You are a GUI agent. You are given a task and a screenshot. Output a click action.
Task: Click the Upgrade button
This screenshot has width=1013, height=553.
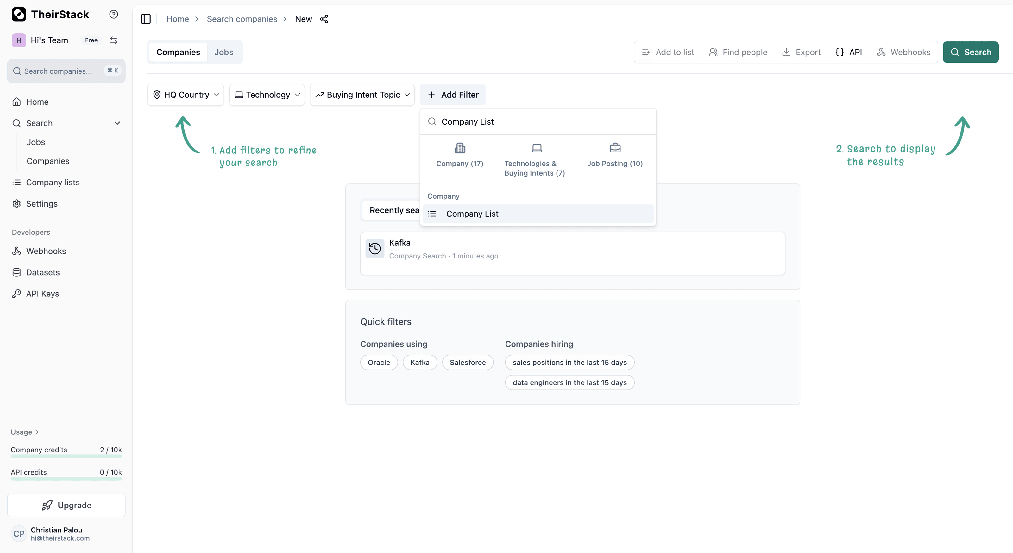(66, 505)
